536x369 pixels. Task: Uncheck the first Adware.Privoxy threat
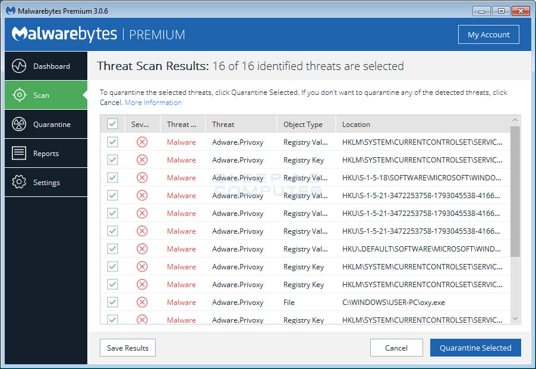click(112, 142)
